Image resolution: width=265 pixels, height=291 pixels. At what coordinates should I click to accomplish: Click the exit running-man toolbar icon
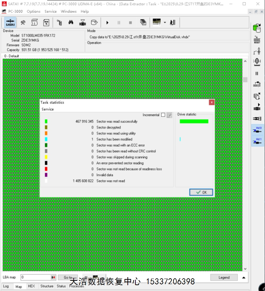(x=173, y=23)
